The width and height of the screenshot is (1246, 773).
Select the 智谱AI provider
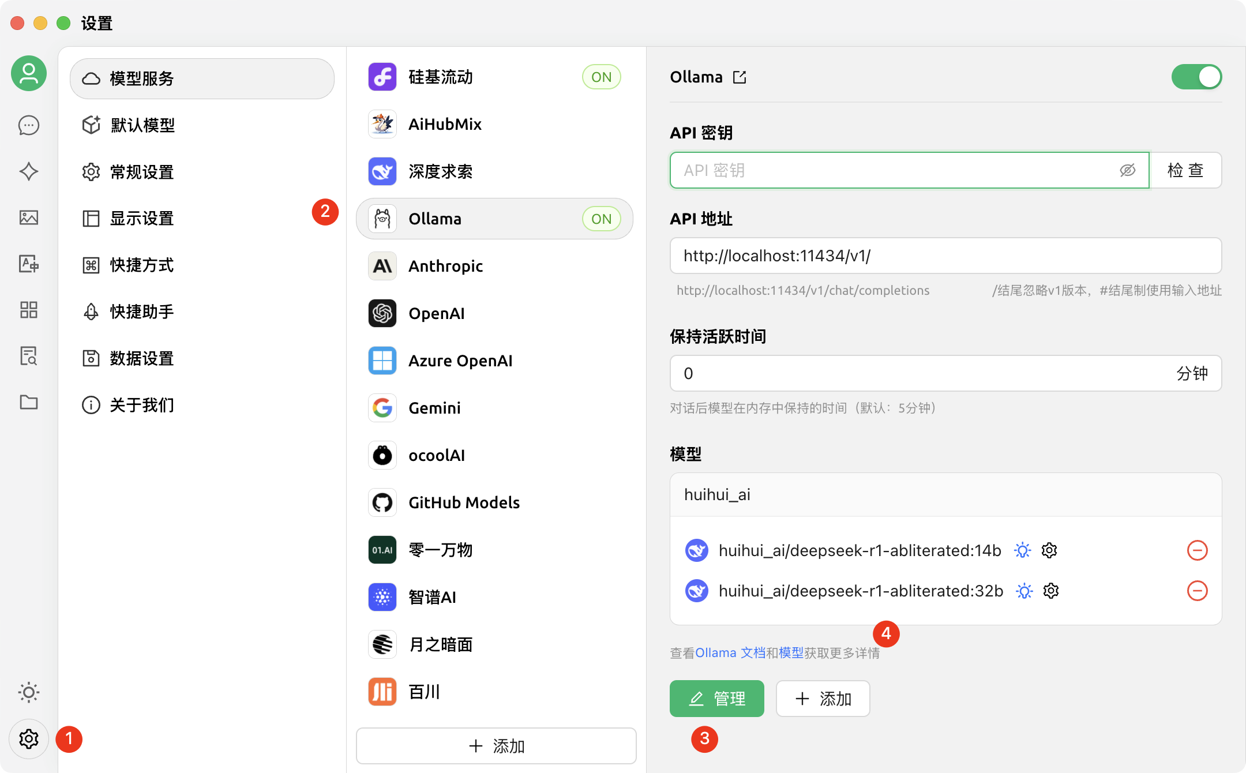pyautogui.click(x=494, y=597)
